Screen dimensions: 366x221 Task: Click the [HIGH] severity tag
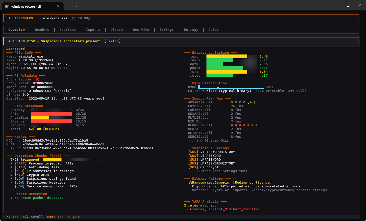(x=21, y=167)
